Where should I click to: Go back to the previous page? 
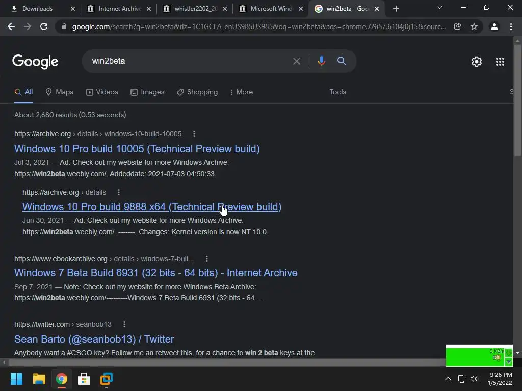(11, 26)
